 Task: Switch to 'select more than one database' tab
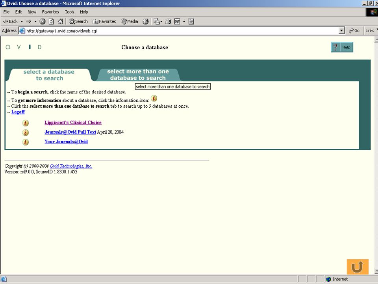[x=138, y=75]
